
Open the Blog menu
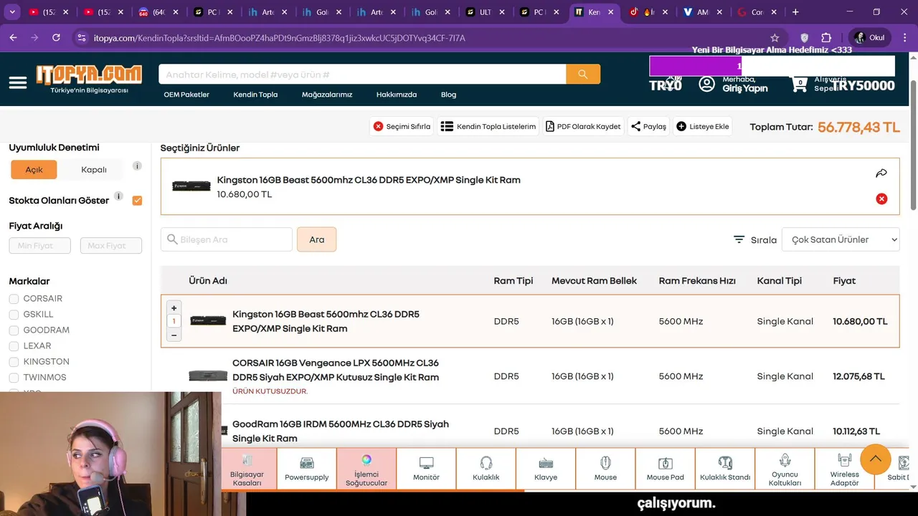tap(448, 95)
